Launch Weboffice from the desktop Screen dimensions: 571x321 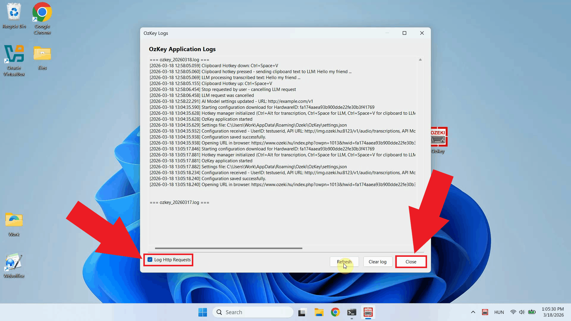click(13, 262)
